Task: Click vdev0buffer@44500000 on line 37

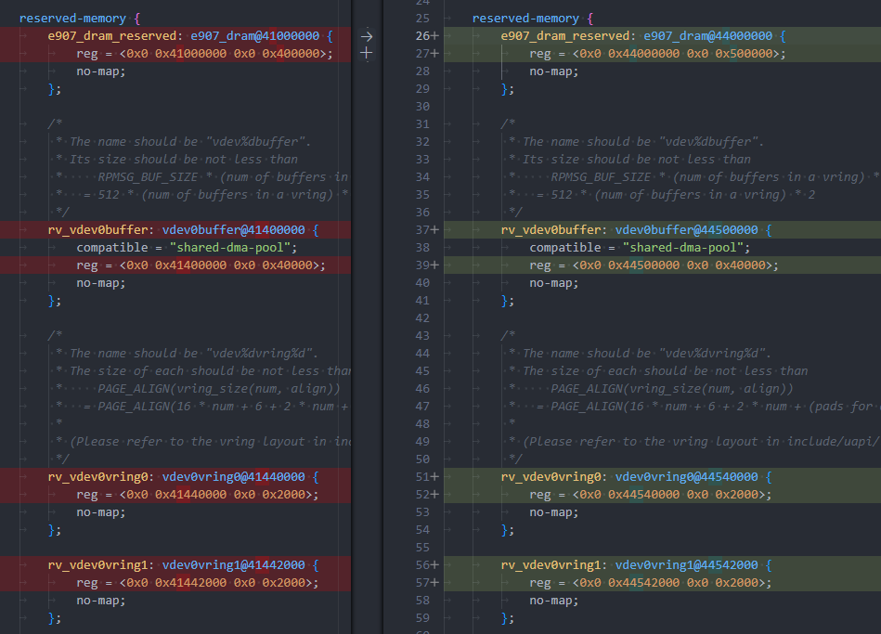Action: (686, 230)
